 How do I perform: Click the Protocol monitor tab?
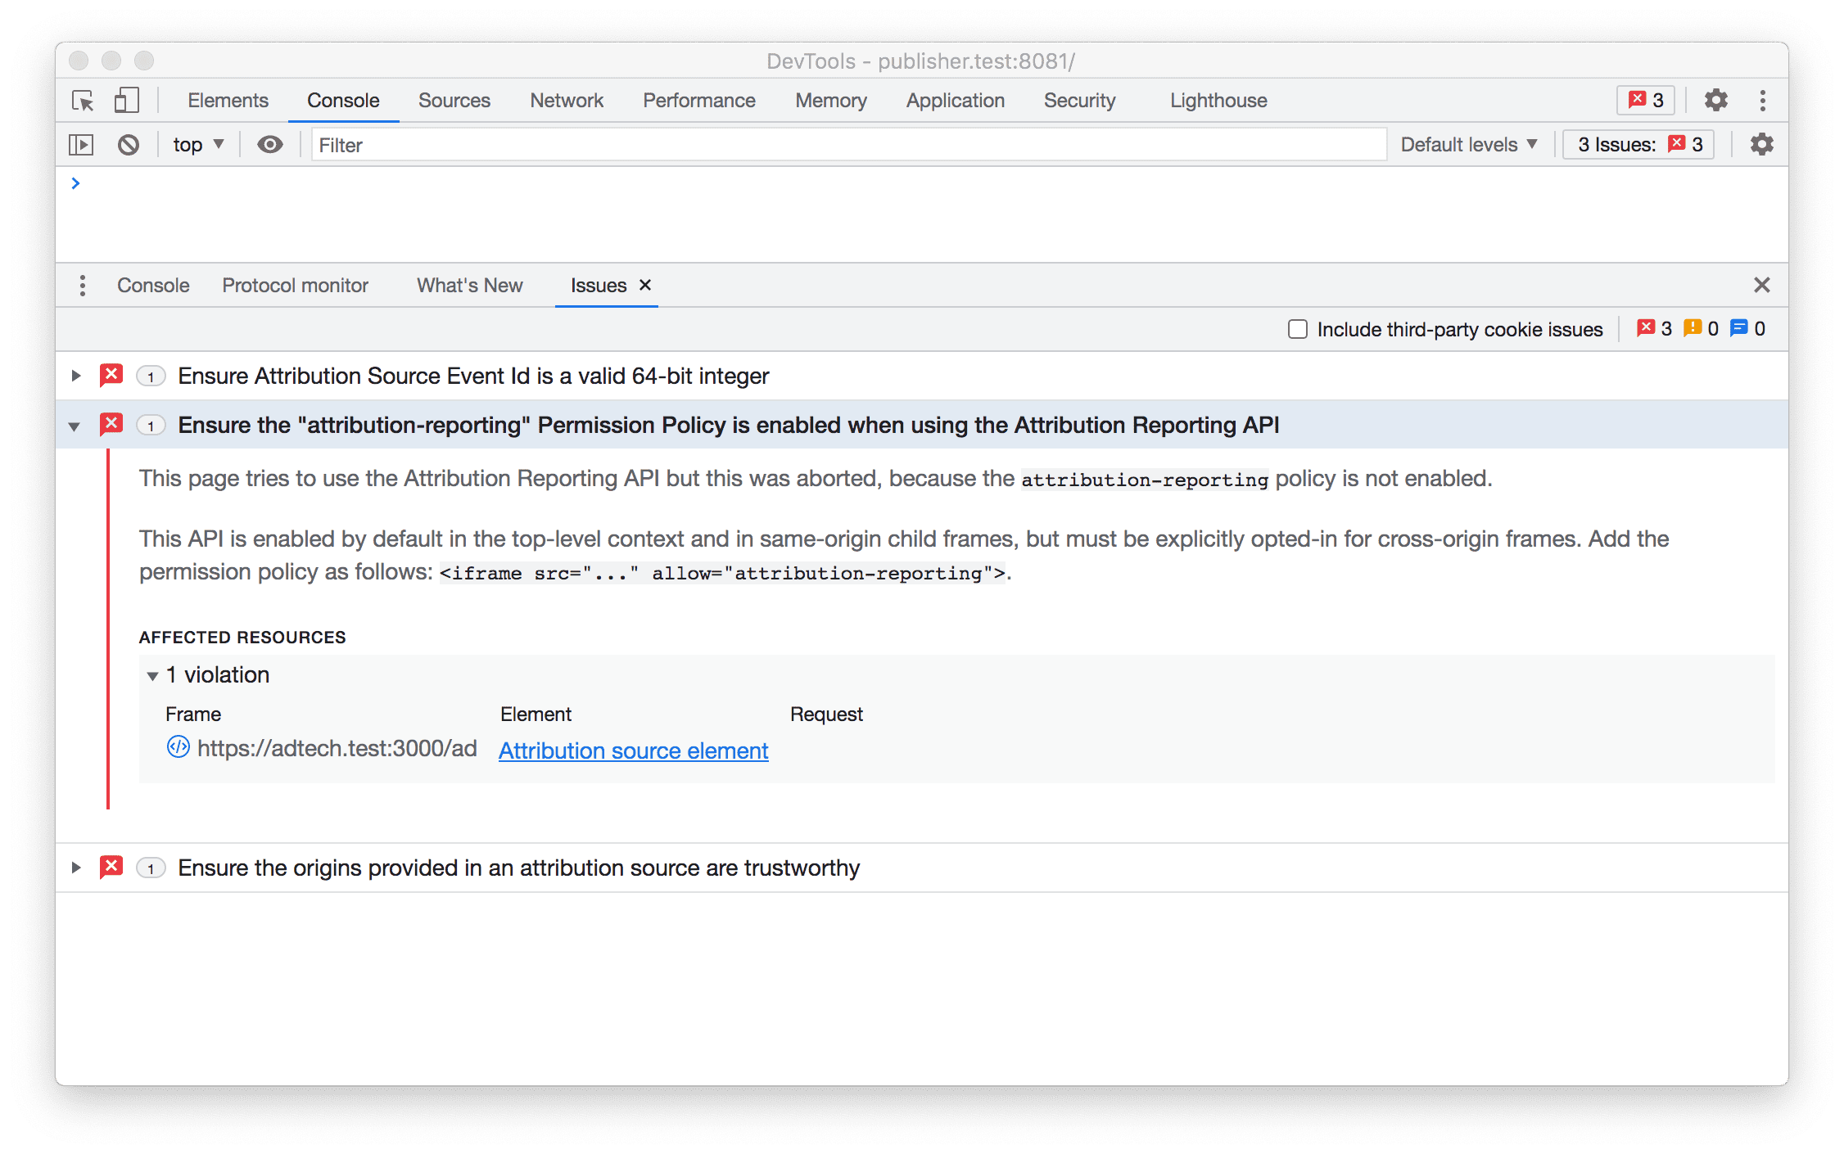pos(294,285)
